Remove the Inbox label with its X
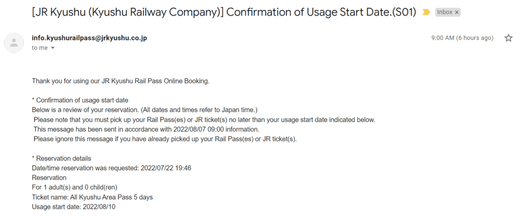Viewport: 519px width, 219px height. (x=457, y=12)
